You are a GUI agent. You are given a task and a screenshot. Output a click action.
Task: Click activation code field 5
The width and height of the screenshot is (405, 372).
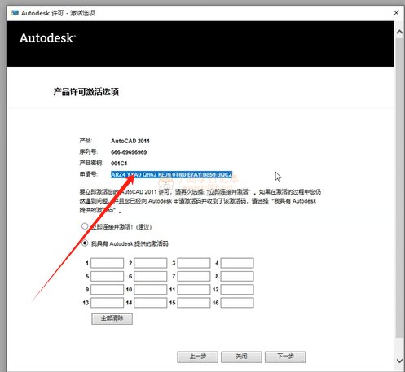107,276
